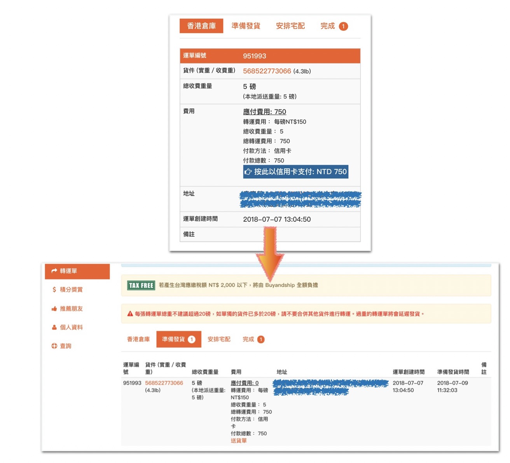This screenshot has height=463, width=510.
Task: Click the arrow icon beside 轉運單
Action: coord(54,271)
